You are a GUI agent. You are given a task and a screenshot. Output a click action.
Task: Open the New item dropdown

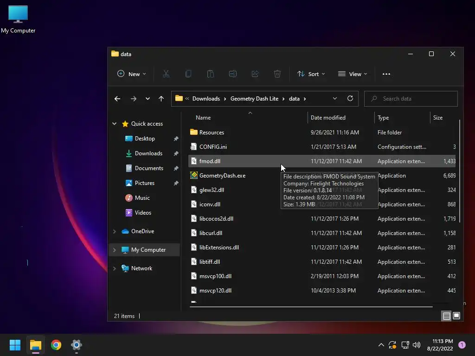point(131,74)
